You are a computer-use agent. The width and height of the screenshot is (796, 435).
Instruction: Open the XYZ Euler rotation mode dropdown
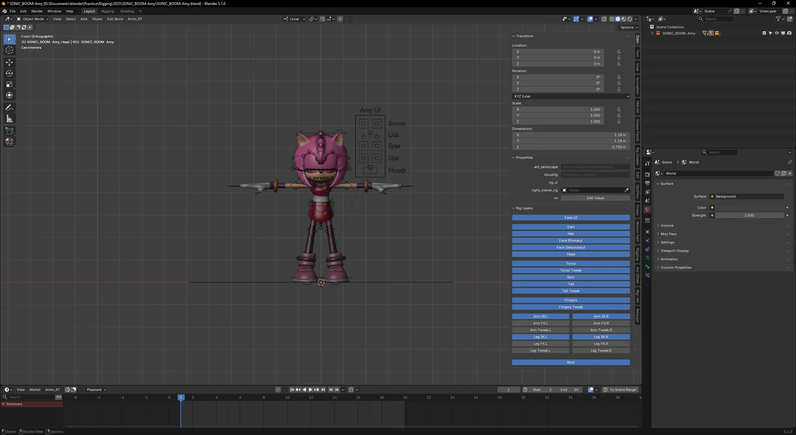[x=571, y=96]
